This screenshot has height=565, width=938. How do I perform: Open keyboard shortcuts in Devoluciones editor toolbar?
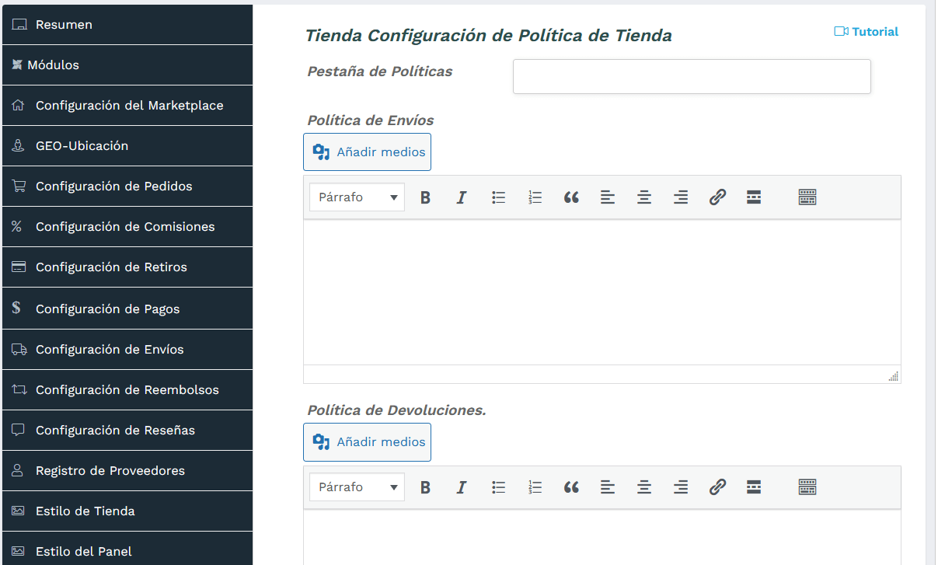click(x=807, y=487)
